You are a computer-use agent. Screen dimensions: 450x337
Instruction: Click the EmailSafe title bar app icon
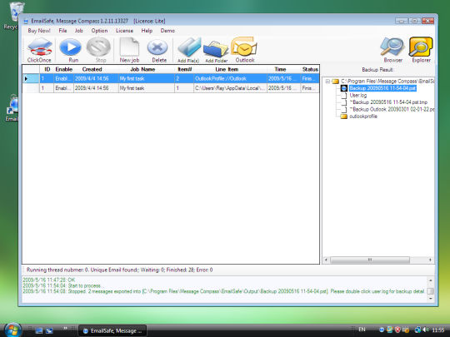[x=26, y=21]
